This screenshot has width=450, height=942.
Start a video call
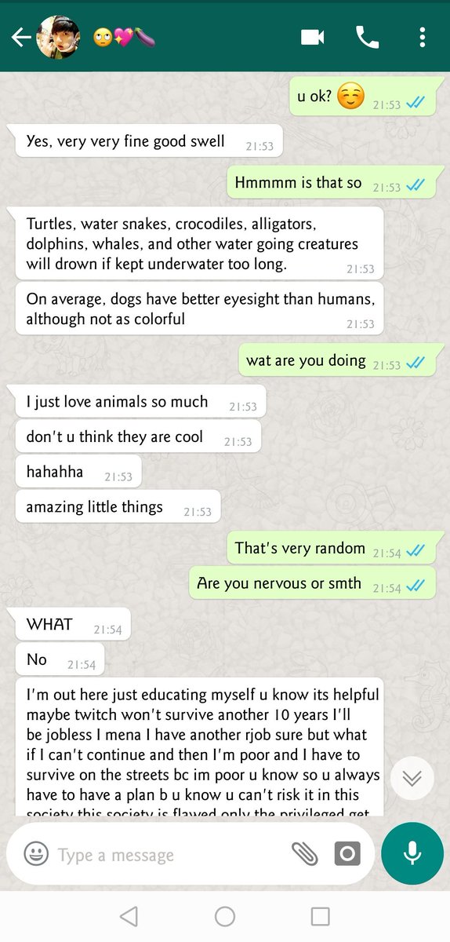(x=313, y=37)
